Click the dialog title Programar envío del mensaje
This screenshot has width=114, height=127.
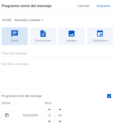click(x=26, y=6)
